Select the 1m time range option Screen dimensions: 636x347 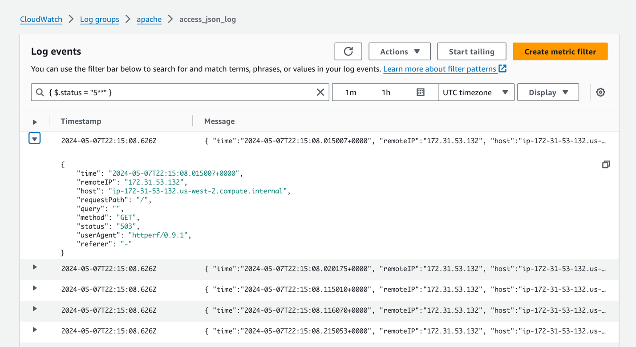351,92
